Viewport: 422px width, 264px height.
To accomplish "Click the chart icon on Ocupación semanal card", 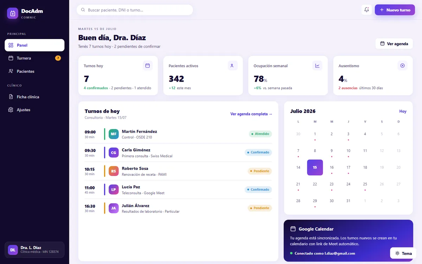I will pos(318,65).
